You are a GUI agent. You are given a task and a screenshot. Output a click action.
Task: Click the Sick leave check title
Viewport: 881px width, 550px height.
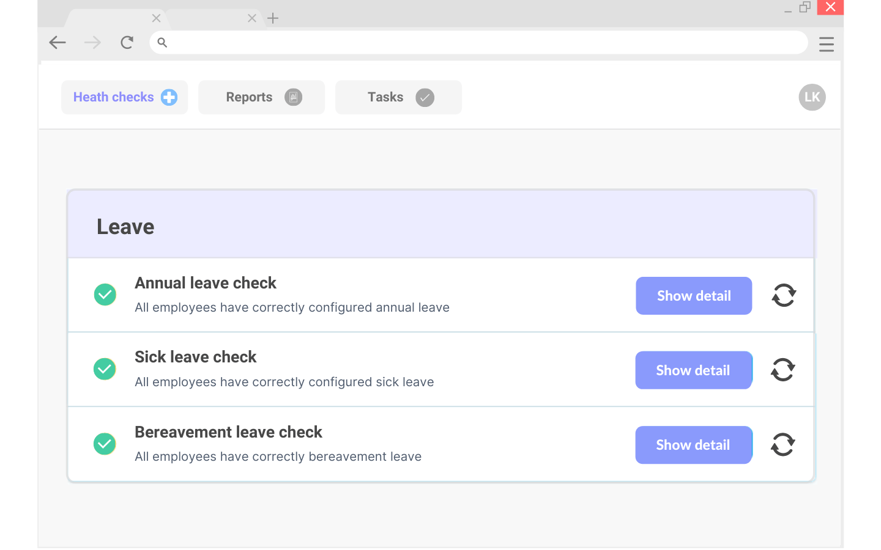tap(196, 357)
